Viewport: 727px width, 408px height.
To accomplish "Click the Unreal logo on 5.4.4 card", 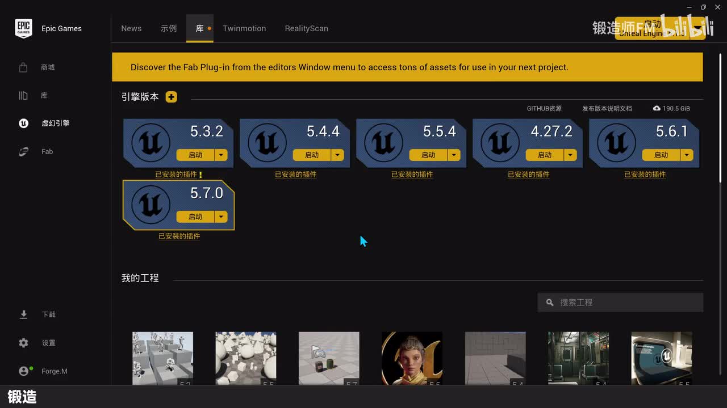I will (267, 143).
